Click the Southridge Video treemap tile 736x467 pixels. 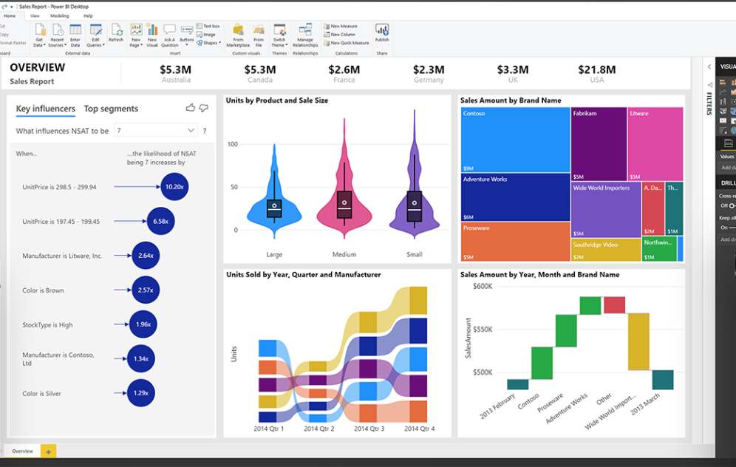coord(606,250)
